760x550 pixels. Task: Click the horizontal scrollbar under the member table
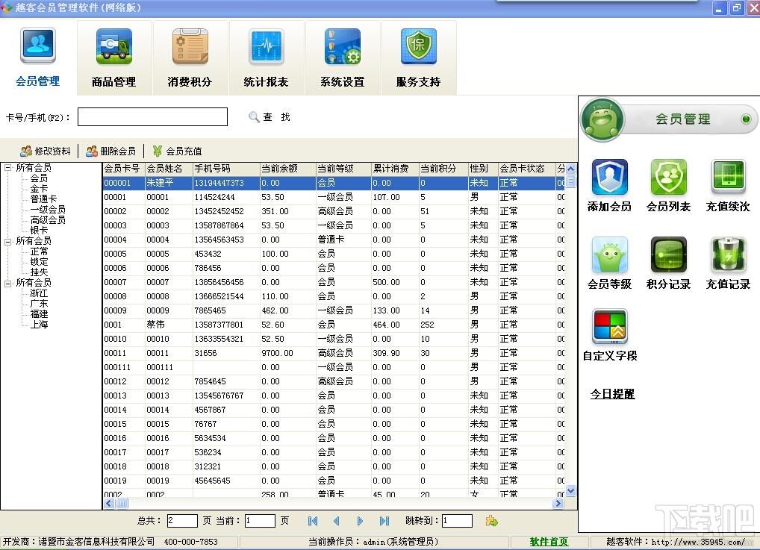[x=336, y=504]
